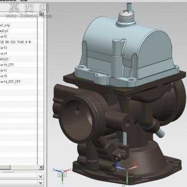Click the navigator horizontal scrollbar thumb

pyautogui.click(x=5, y=167)
